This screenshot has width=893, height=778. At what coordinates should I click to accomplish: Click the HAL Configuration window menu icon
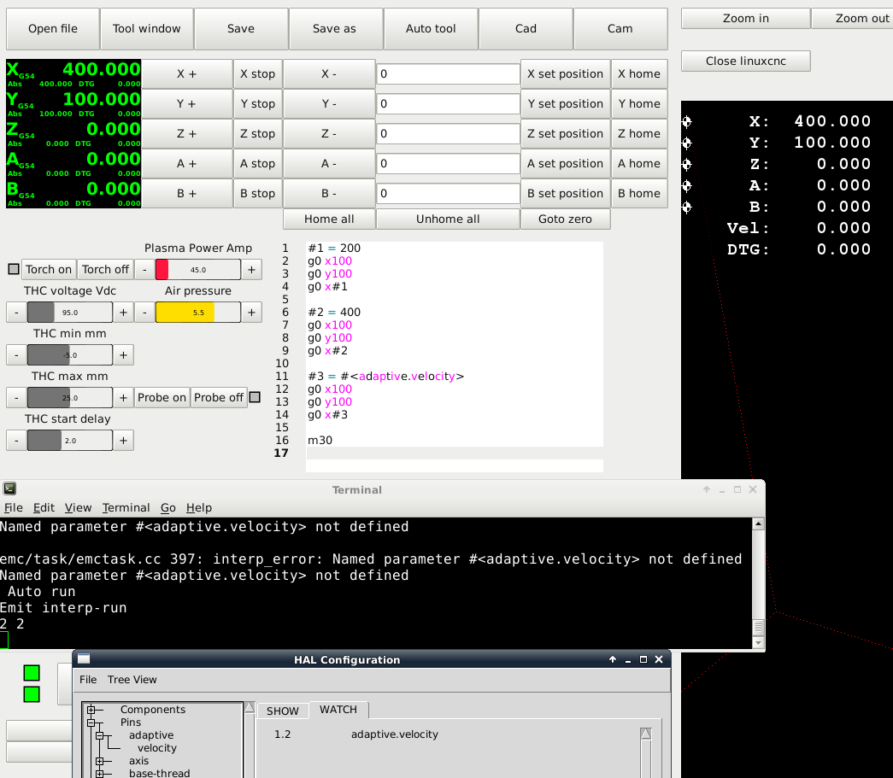84,659
